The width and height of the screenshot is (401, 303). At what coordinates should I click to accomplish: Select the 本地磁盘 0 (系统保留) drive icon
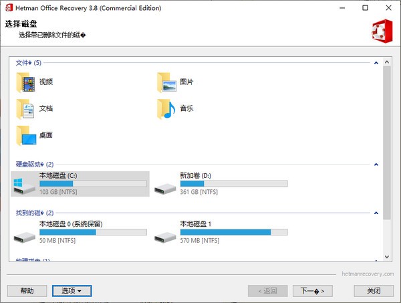pos(24,237)
